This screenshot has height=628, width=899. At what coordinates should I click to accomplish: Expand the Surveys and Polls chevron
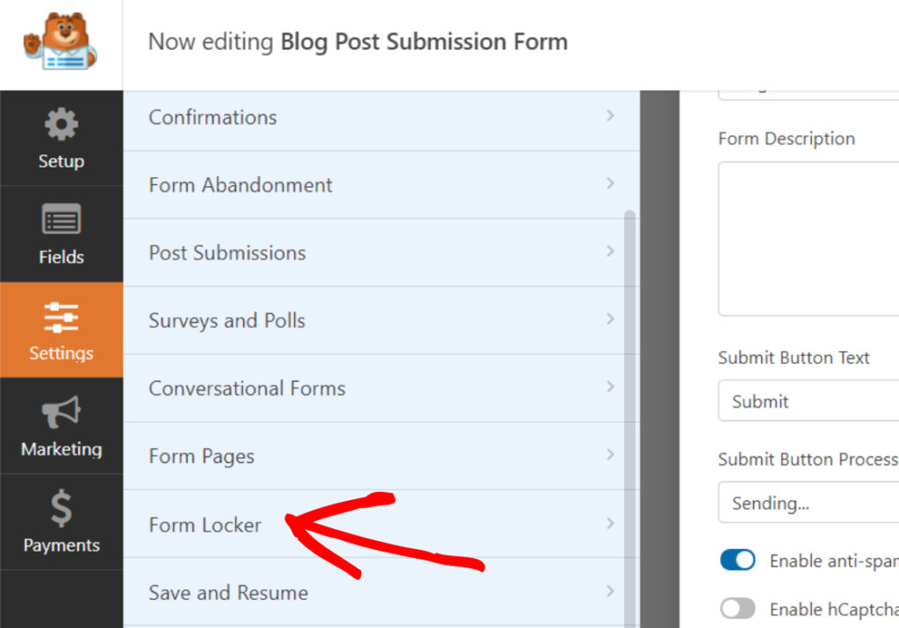coord(611,321)
